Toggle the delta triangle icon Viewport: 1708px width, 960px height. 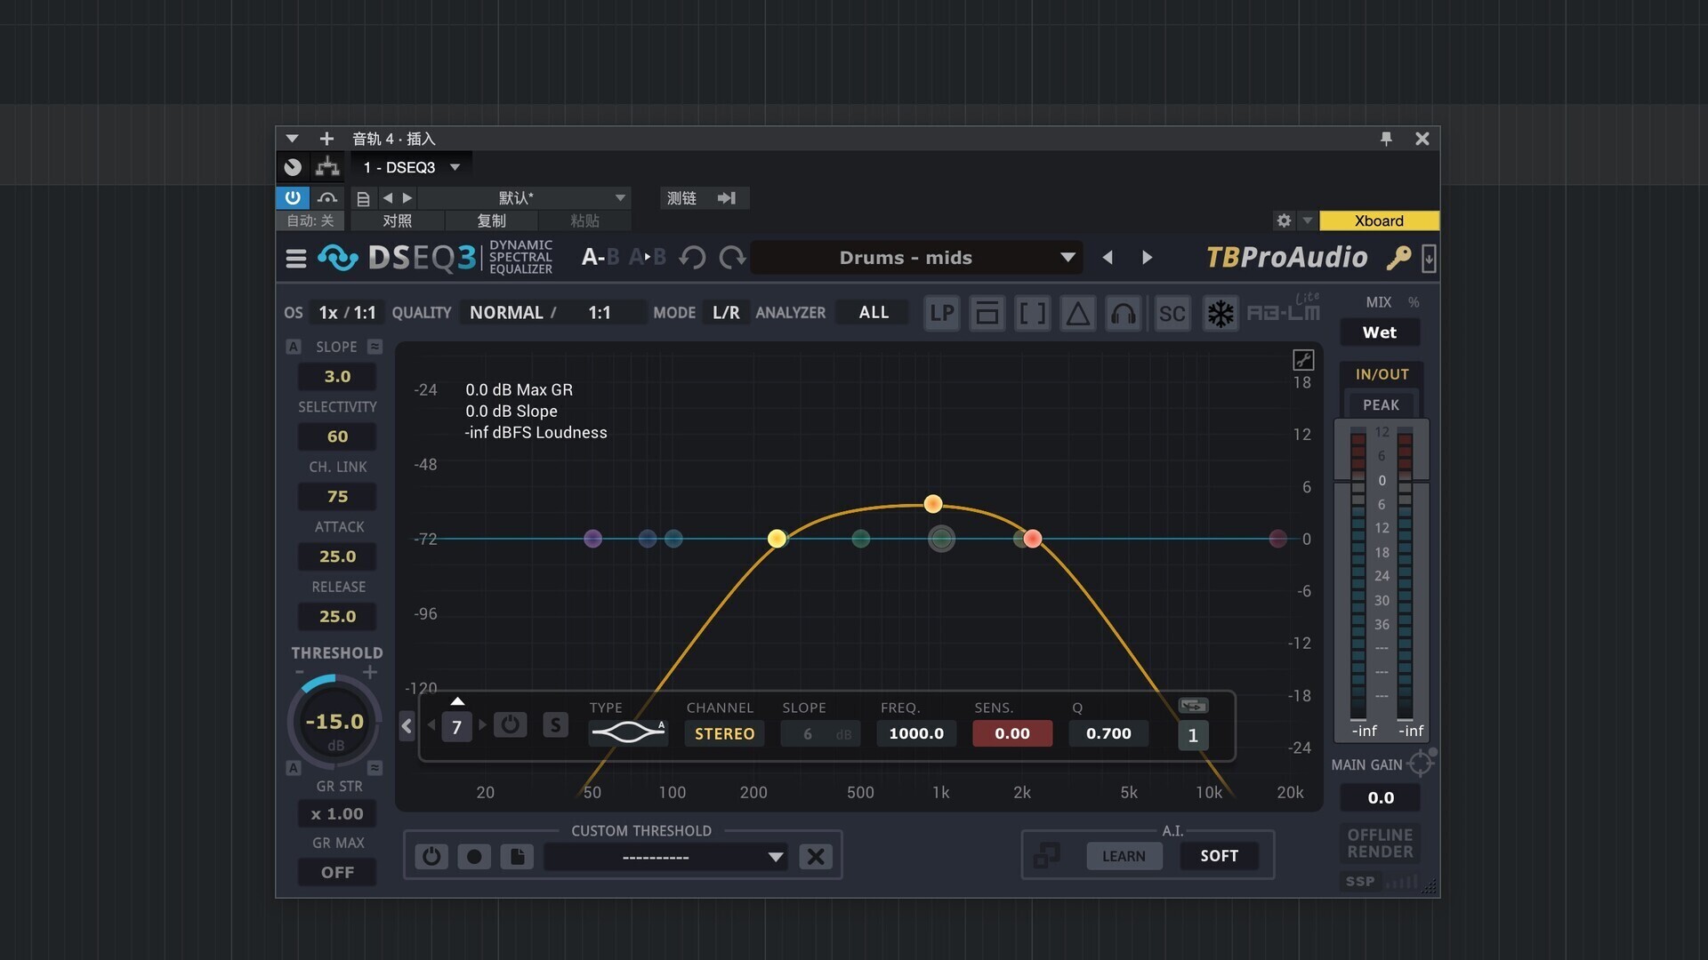(x=1078, y=313)
